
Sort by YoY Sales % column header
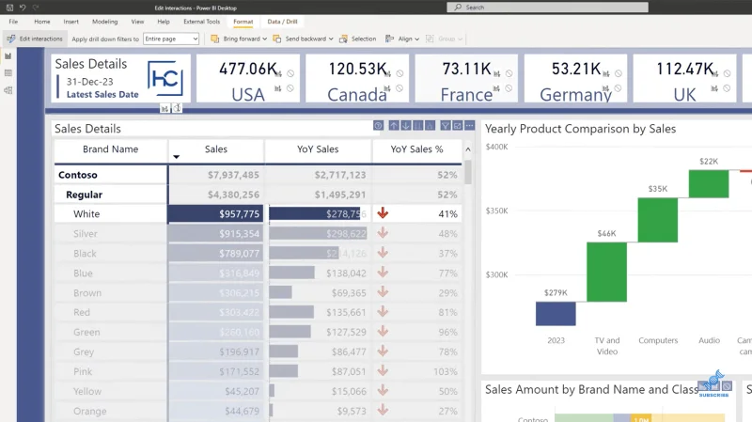416,149
